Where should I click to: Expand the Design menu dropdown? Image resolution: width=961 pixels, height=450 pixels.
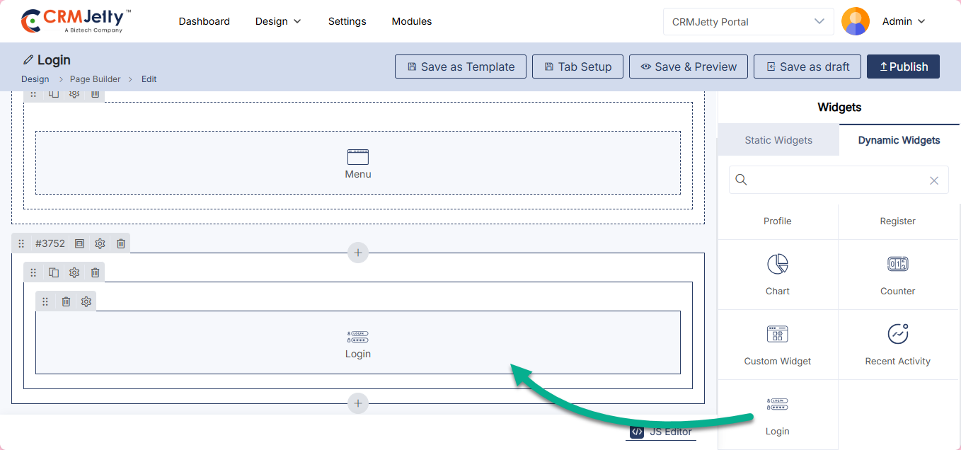tap(278, 21)
